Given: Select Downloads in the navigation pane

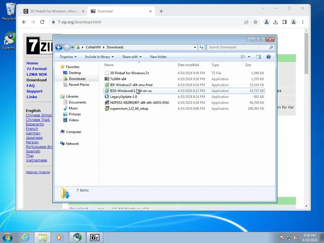Looking at the screenshot, I should 77,79.
